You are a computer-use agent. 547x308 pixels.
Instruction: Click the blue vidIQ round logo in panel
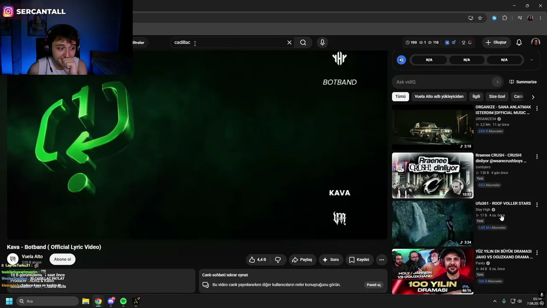click(401, 60)
